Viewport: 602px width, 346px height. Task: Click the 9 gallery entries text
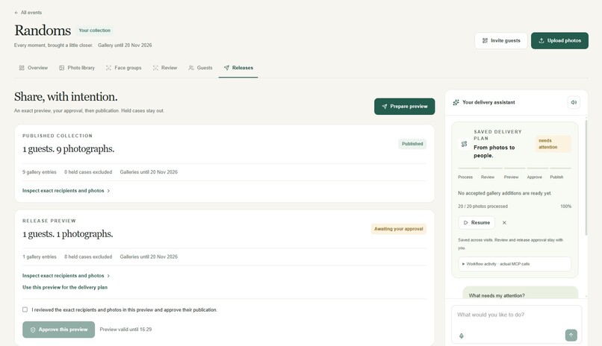pyautogui.click(x=39, y=172)
